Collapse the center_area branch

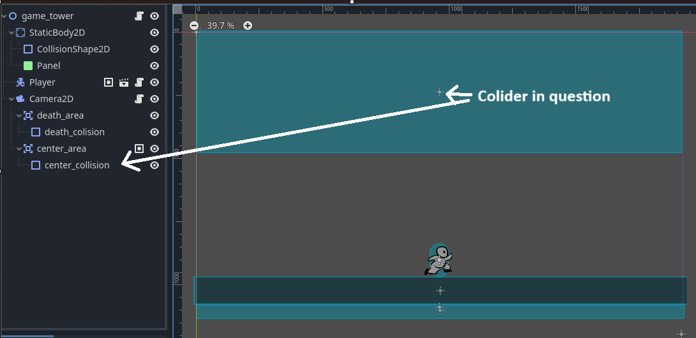[x=20, y=149]
